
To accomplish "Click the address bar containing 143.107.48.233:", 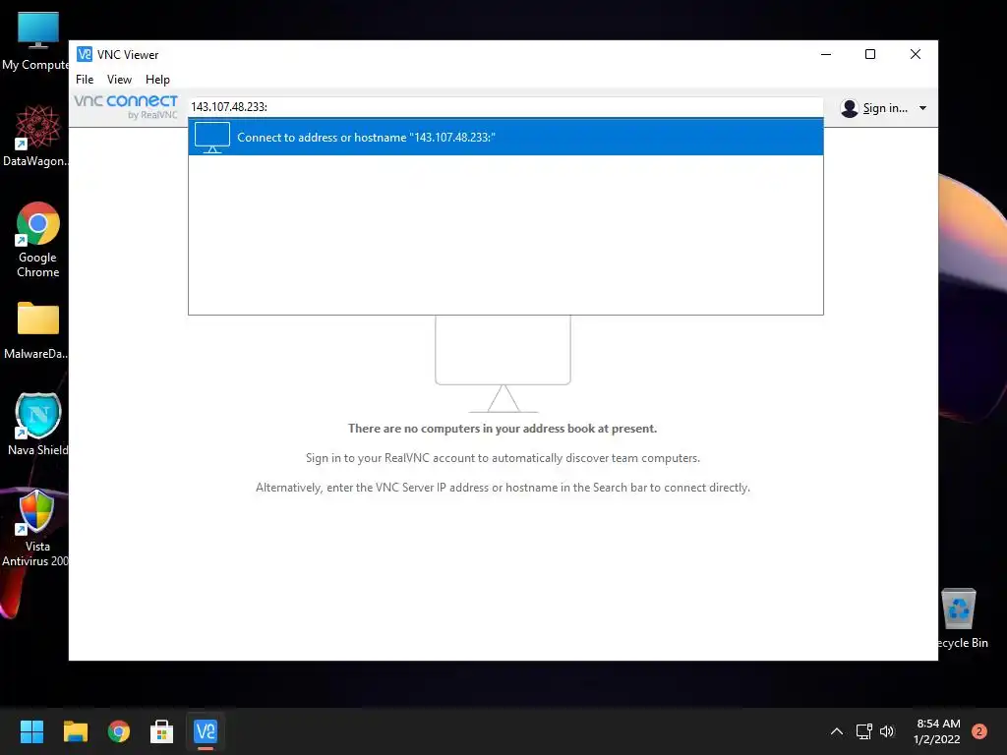I will pyautogui.click(x=505, y=106).
